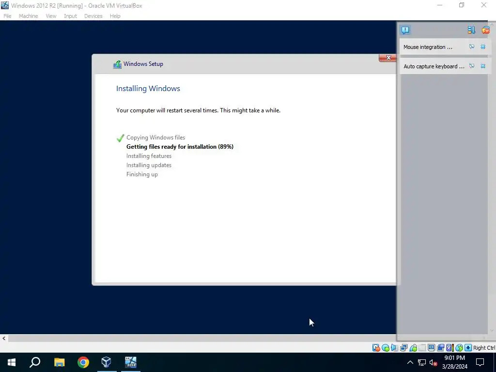496x372 pixels.
Task: Launch Google Chrome from the taskbar
Action: click(x=83, y=362)
